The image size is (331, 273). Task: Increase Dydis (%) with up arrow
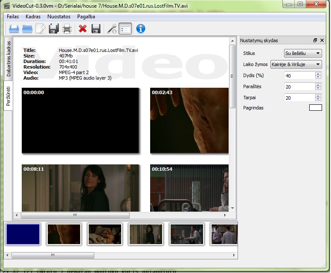click(318, 74)
